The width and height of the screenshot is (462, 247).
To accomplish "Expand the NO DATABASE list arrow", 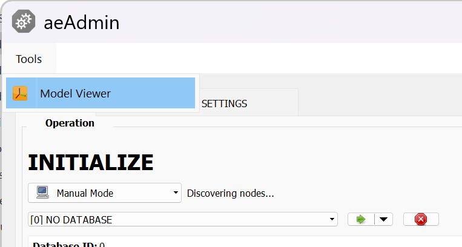I will 332,219.
